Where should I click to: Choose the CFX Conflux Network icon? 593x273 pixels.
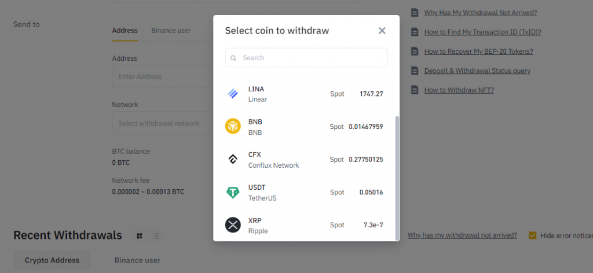(x=233, y=159)
